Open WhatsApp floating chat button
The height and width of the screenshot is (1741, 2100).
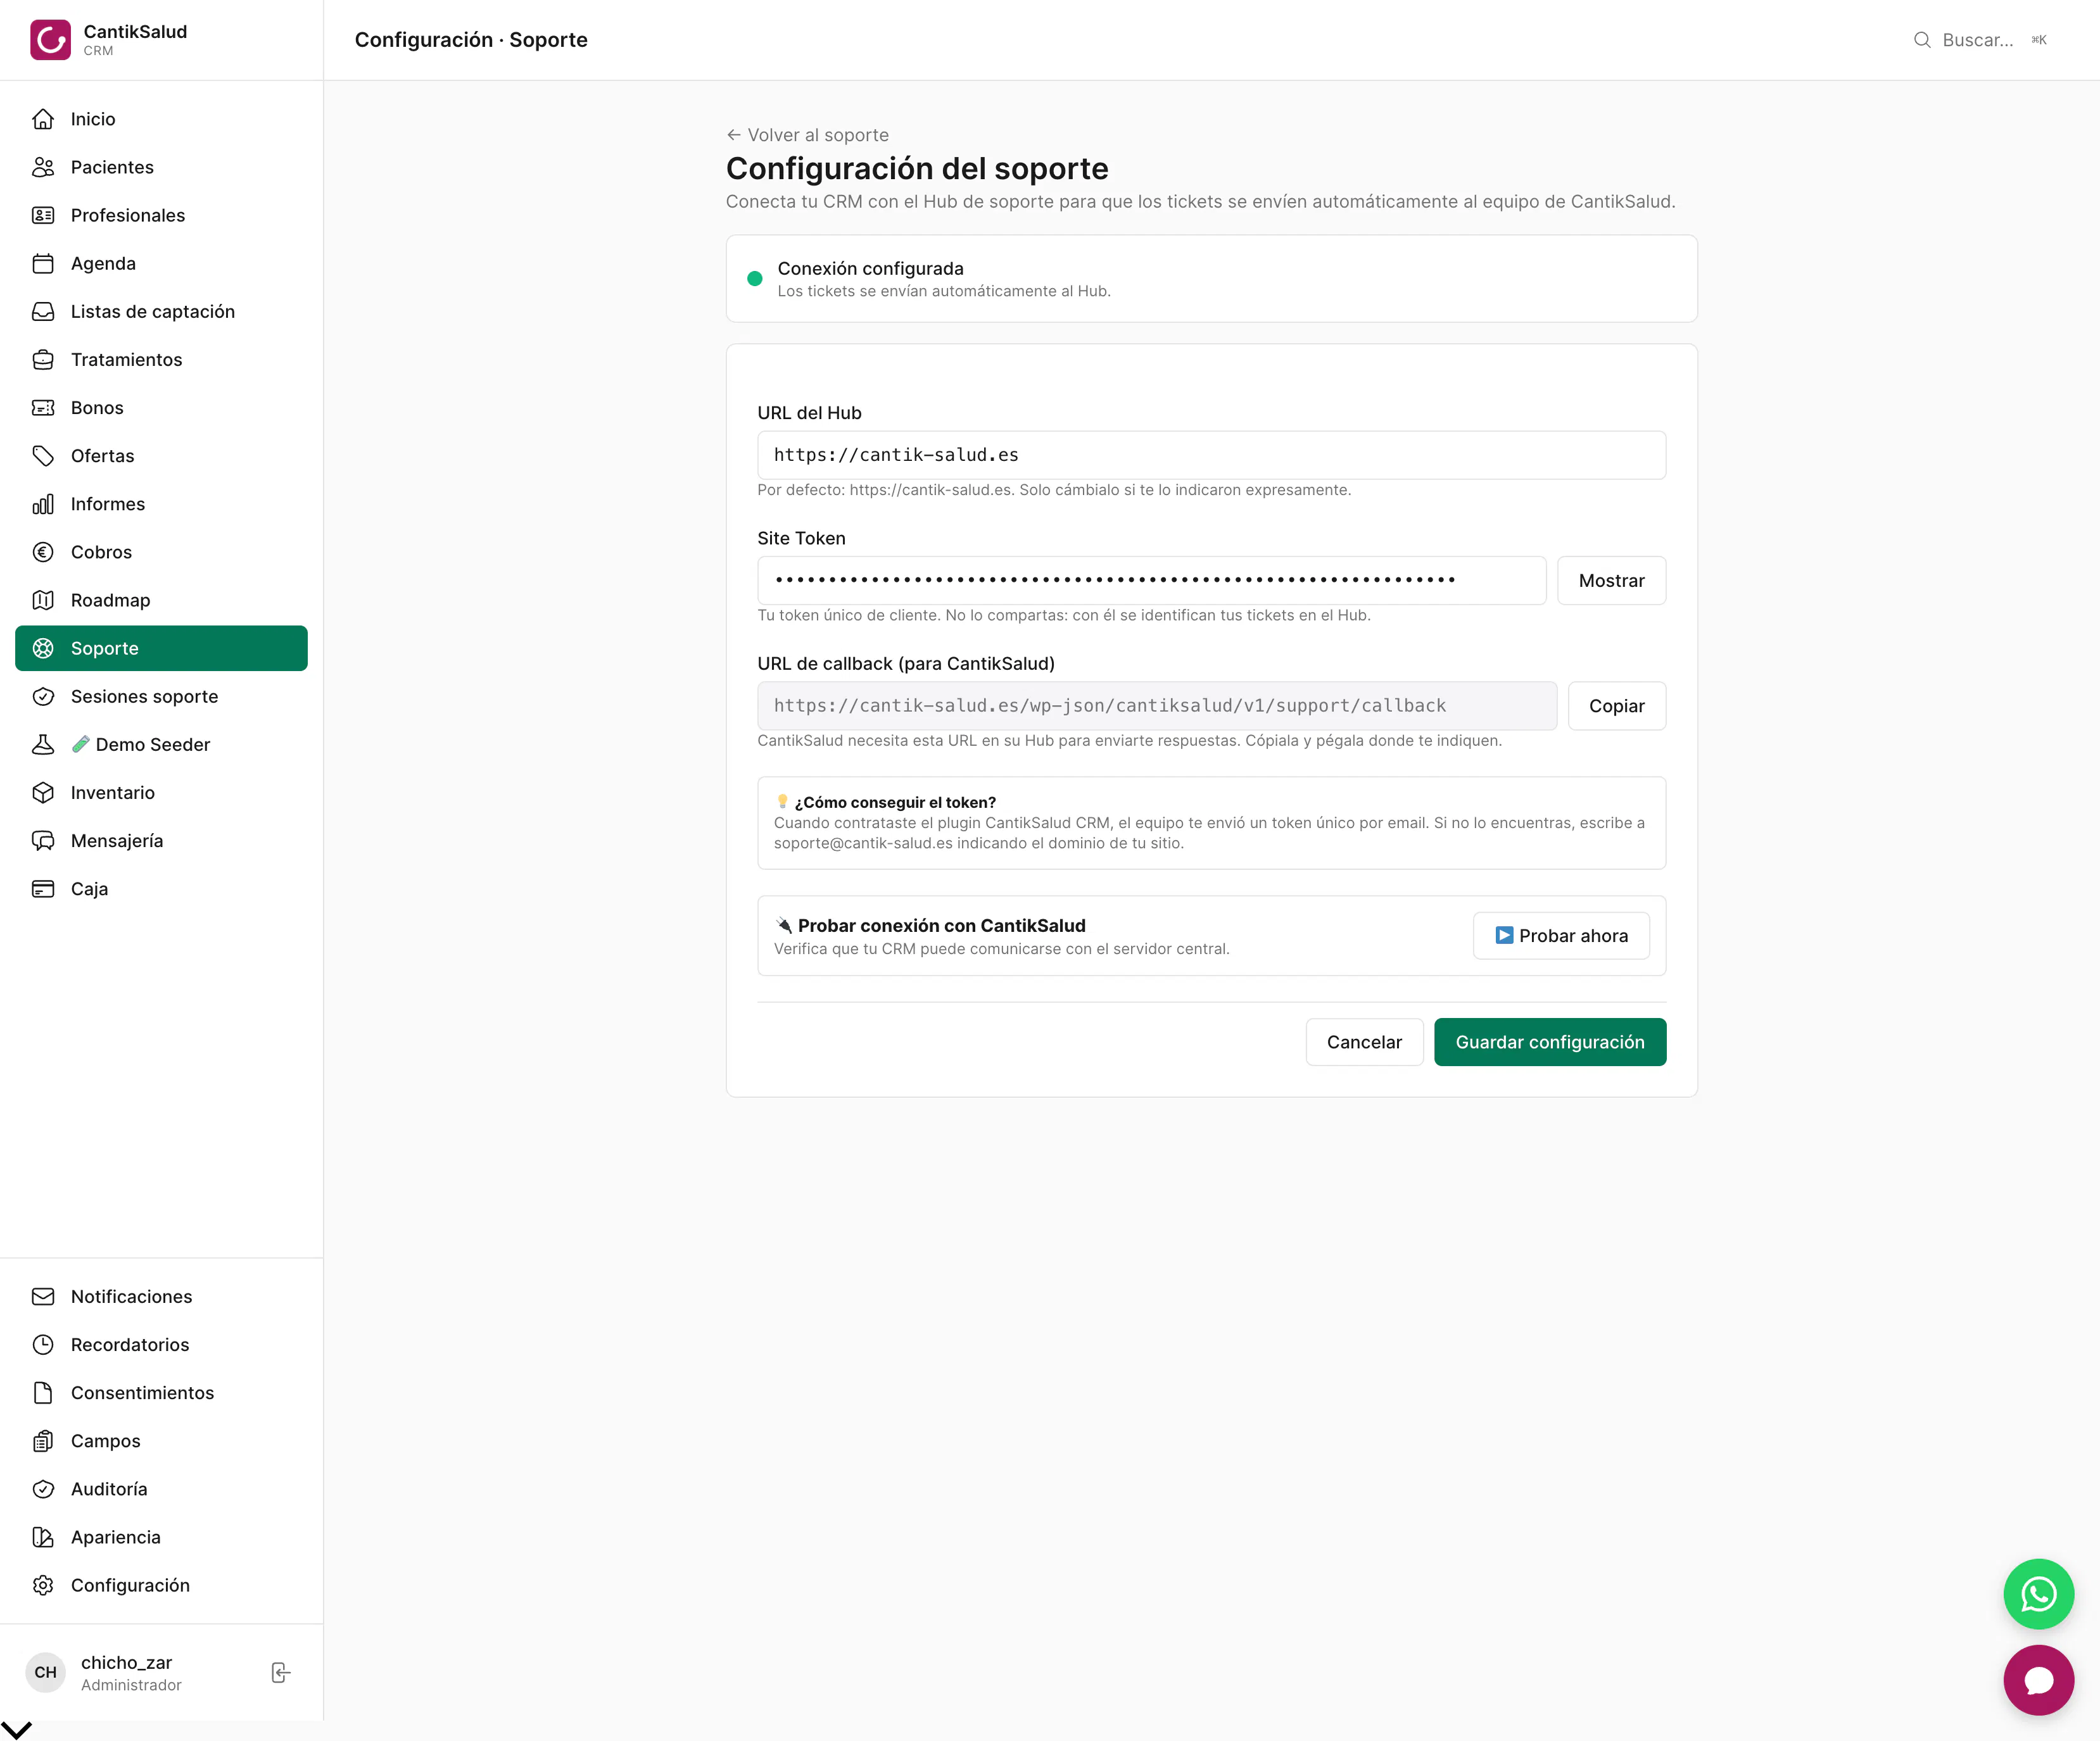[2038, 1594]
